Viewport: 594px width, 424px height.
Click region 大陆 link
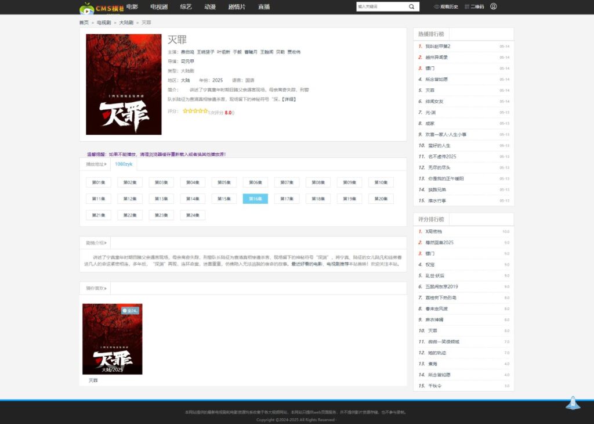coord(185,80)
